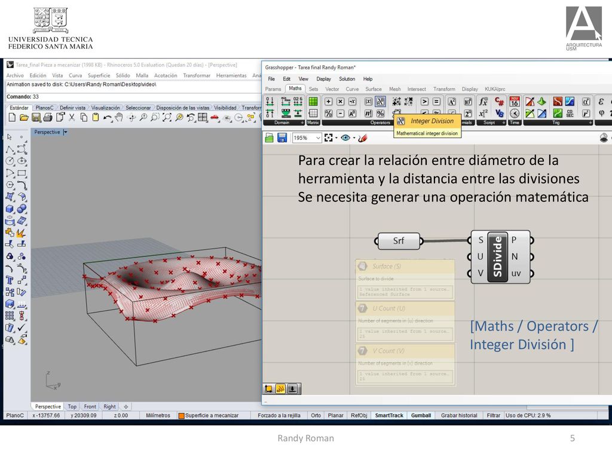Click the check mark tool in sidebar
This screenshot has height=459, width=612.
coord(22,327)
